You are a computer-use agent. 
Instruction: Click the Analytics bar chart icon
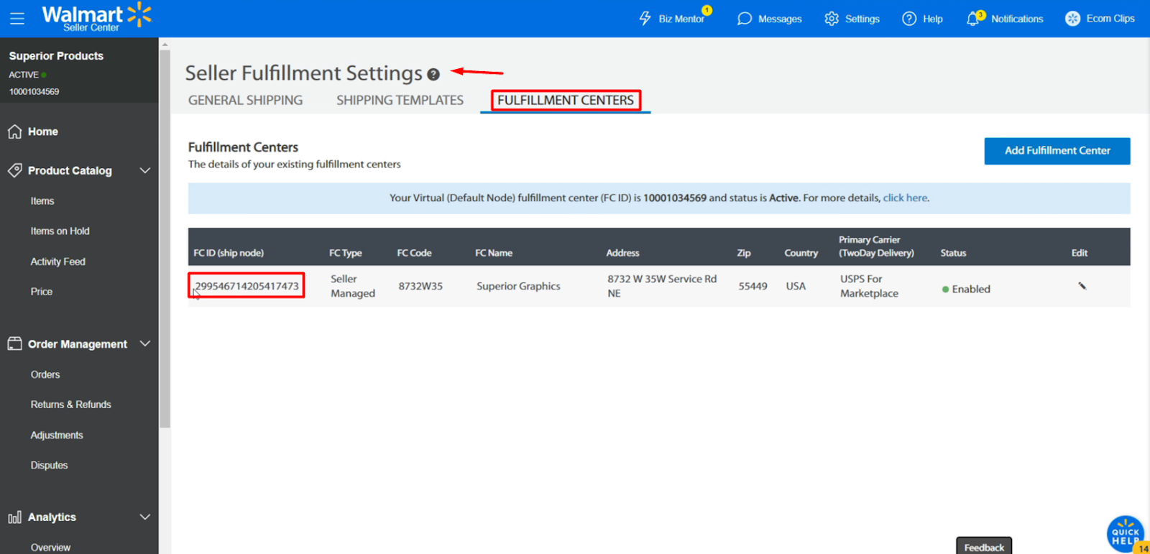[14, 517]
